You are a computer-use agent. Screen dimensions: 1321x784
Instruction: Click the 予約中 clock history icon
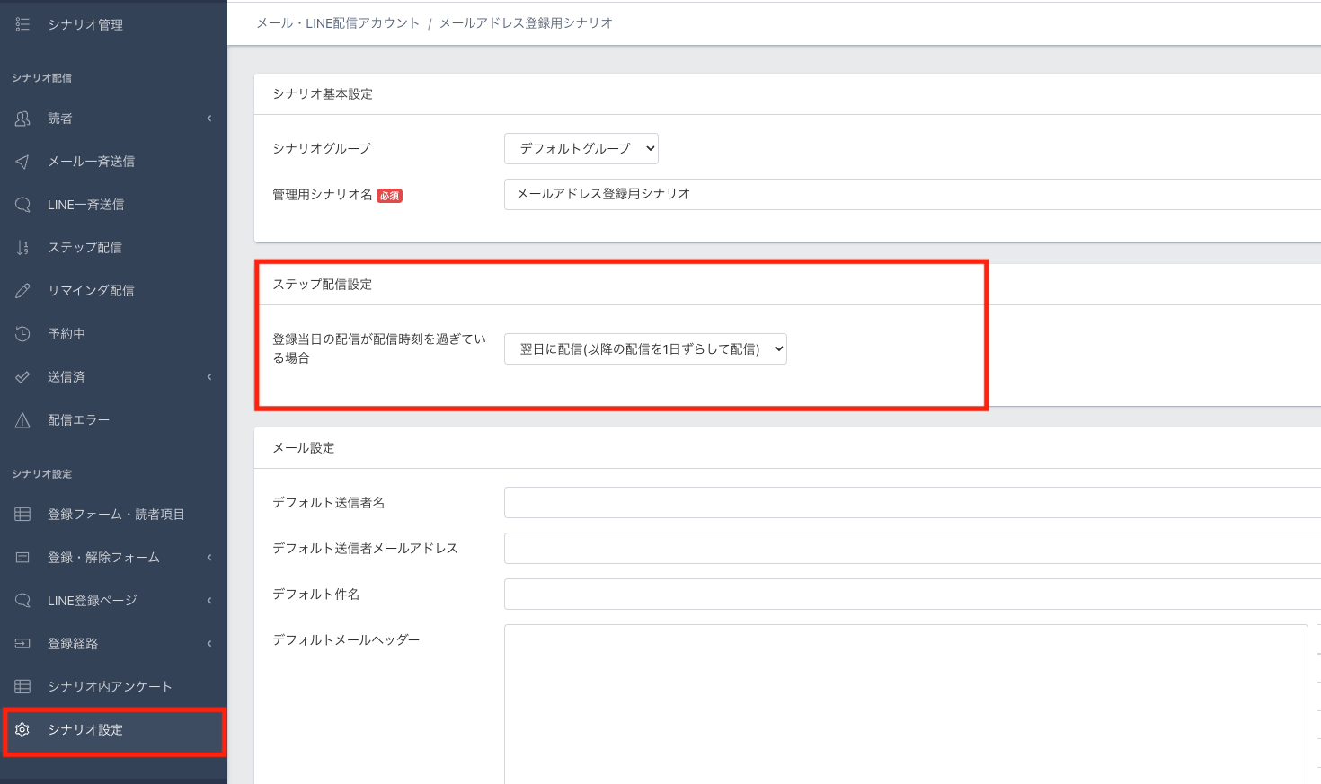[22, 334]
